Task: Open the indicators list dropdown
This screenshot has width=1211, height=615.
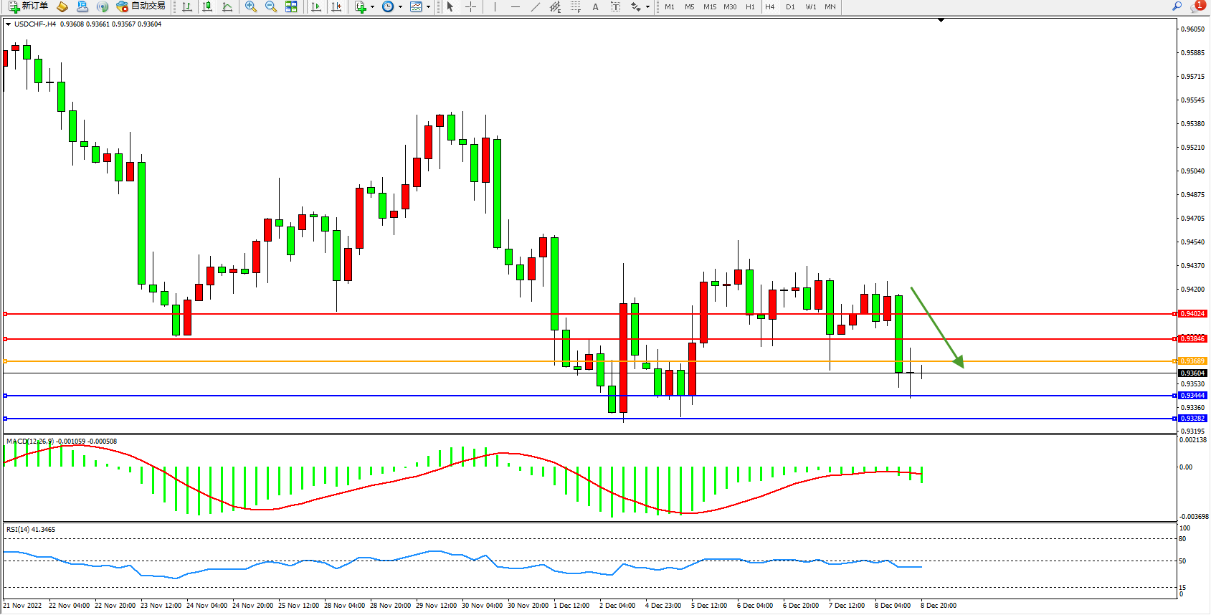Action: 364,6
